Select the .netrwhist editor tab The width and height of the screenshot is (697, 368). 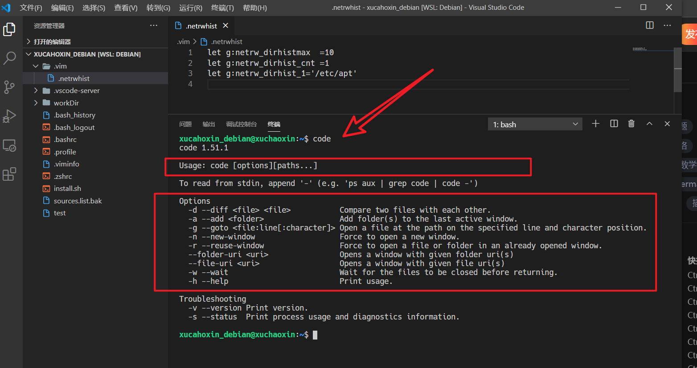pos(201,26)
